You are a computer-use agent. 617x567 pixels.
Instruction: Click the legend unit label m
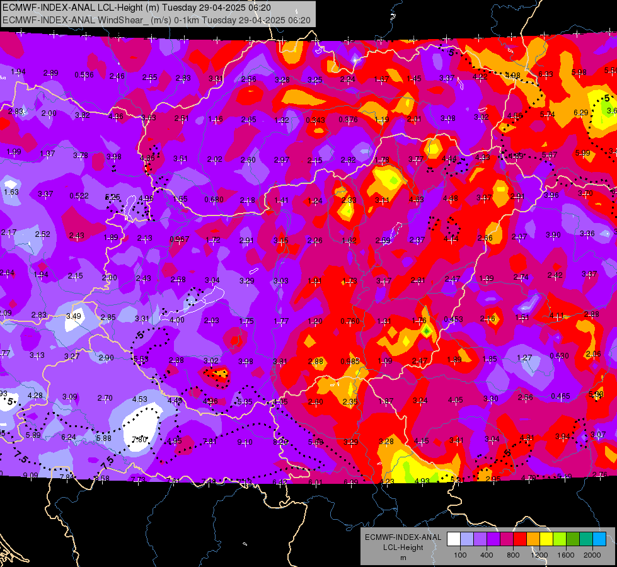(403, 558)
